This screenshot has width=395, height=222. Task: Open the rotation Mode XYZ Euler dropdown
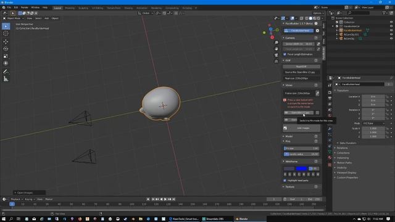pos(374,123)
